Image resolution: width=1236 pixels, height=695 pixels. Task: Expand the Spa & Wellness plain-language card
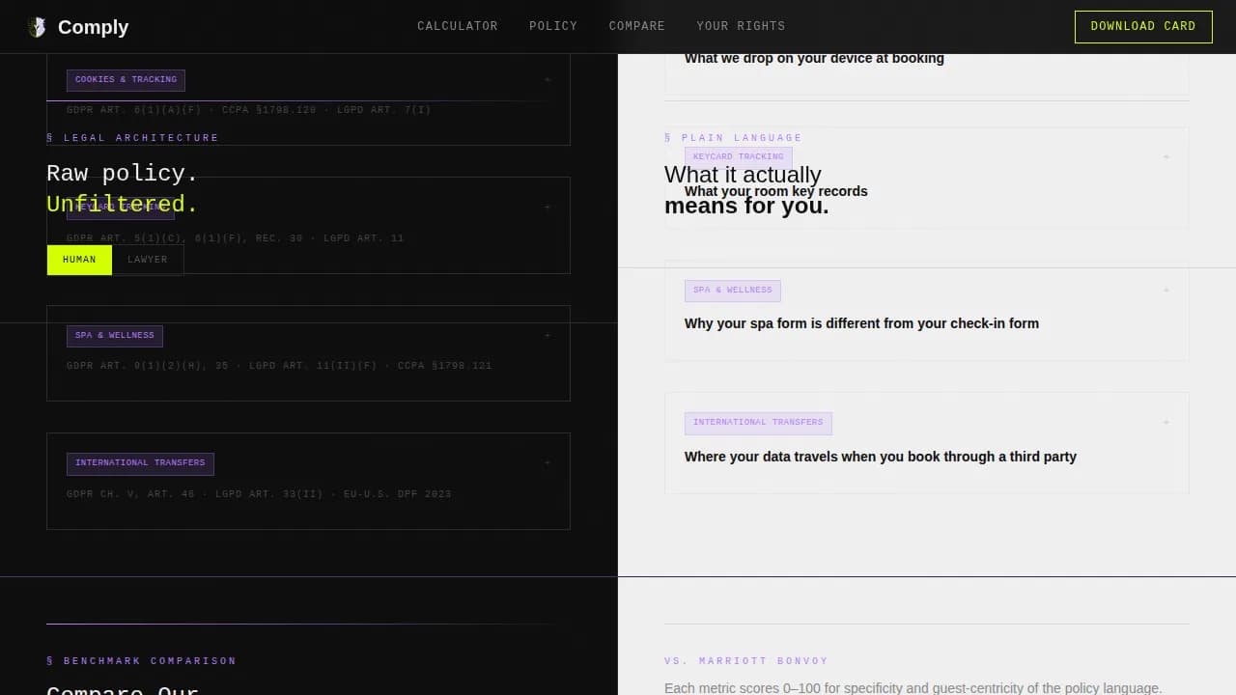tap(1166, 290)
